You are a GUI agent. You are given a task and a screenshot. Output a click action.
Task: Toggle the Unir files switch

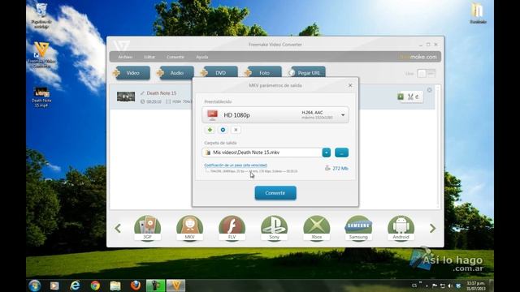coord(426,74)
